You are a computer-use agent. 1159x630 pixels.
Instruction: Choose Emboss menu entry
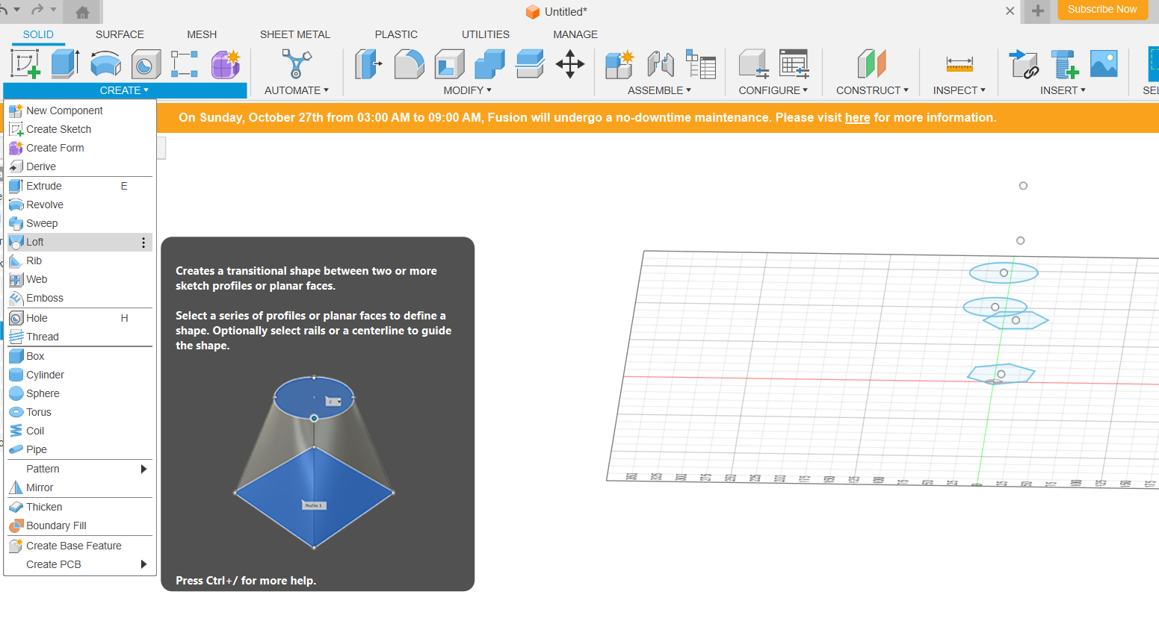(x=80, y=298)
